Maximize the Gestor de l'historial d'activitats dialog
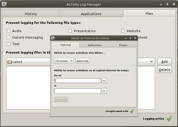178x127 pixels. (x=131, y=38)
